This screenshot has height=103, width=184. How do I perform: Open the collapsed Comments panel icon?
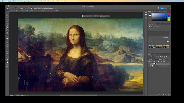pyautogui.click(x=146, y=15)
